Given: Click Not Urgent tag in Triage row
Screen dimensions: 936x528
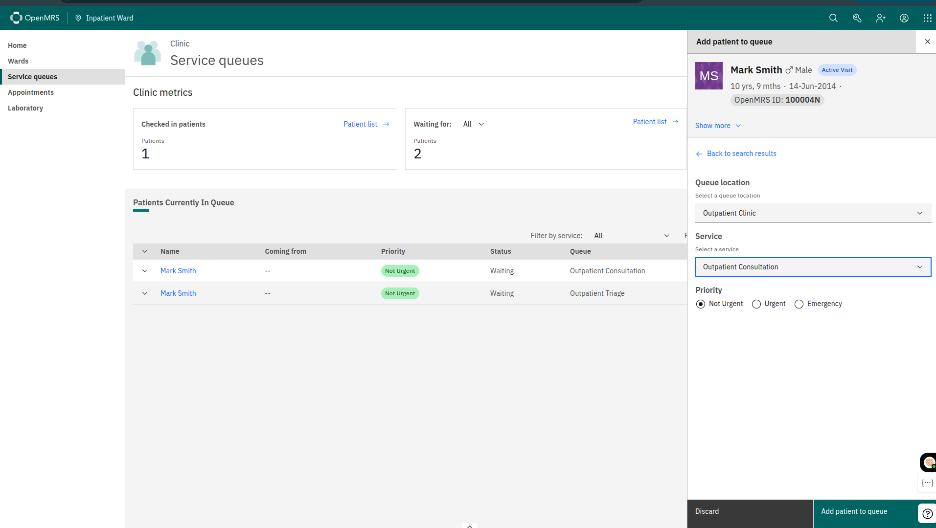Looking at the screenshot, I should [400, 293].
